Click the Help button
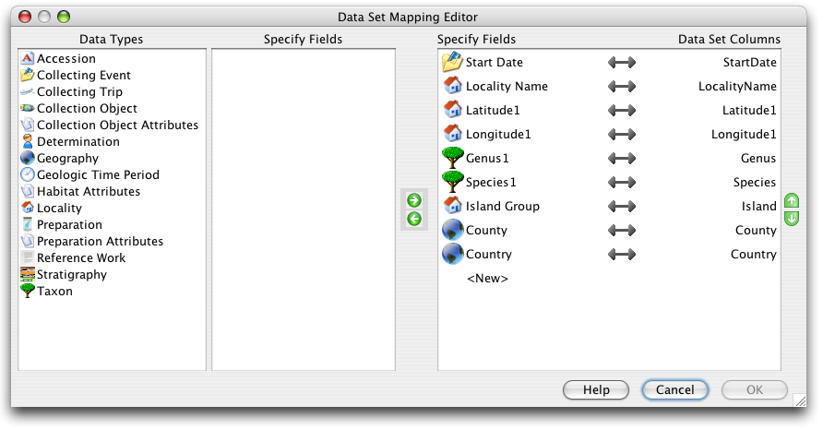Image resolution: width=823 pixels, height=430 pixels. (x=596, y=390)
